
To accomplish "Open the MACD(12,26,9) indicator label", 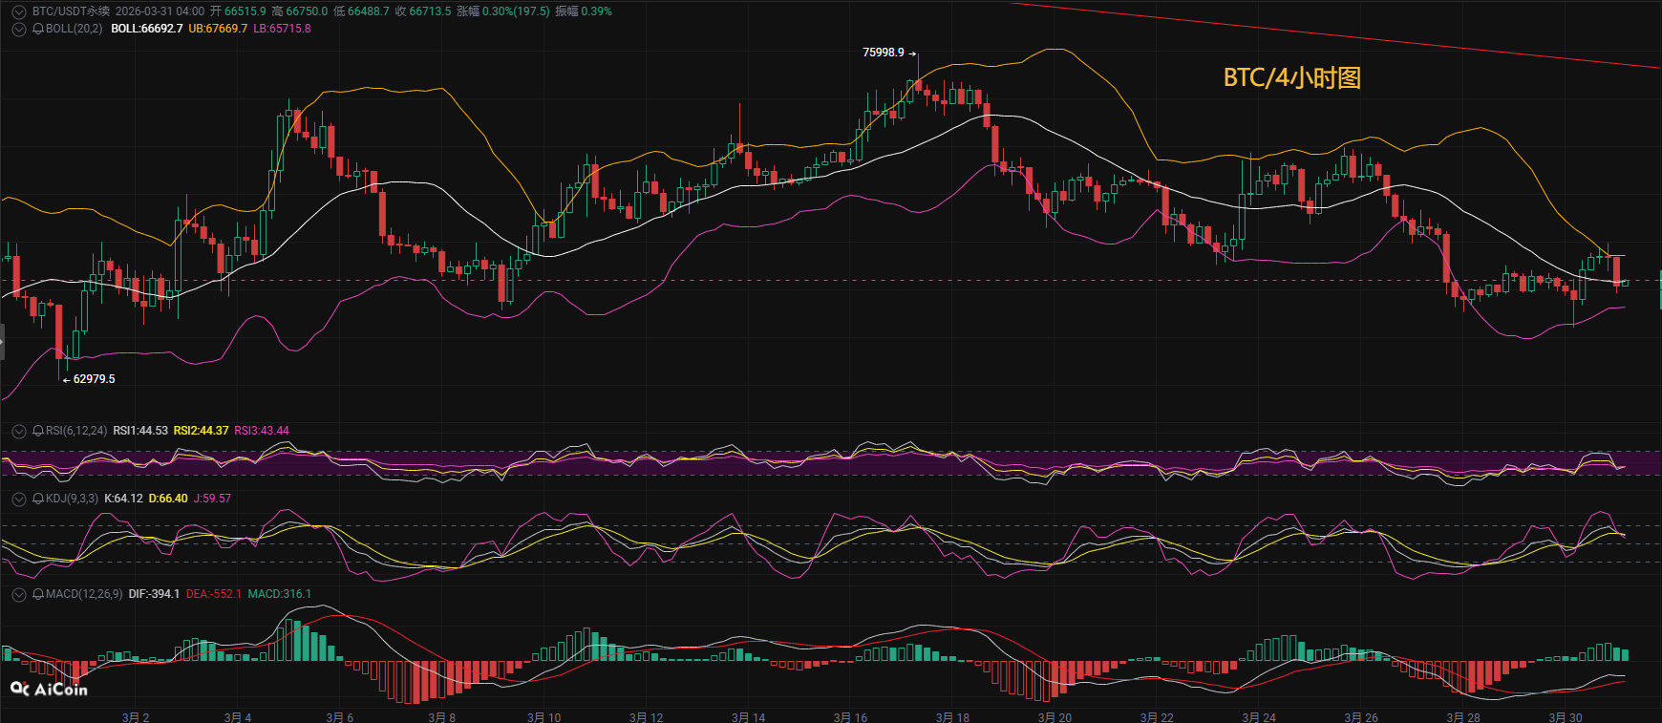I will point(84,594).
